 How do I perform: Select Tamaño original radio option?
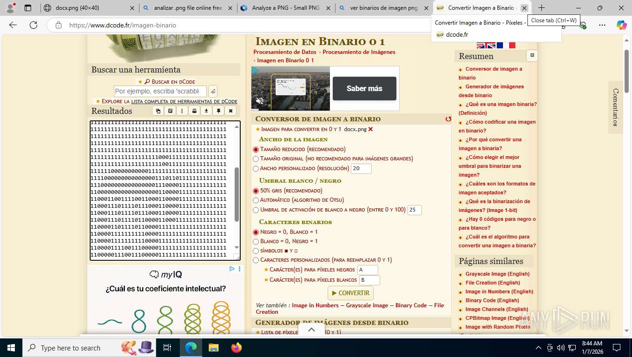[256, 159]
